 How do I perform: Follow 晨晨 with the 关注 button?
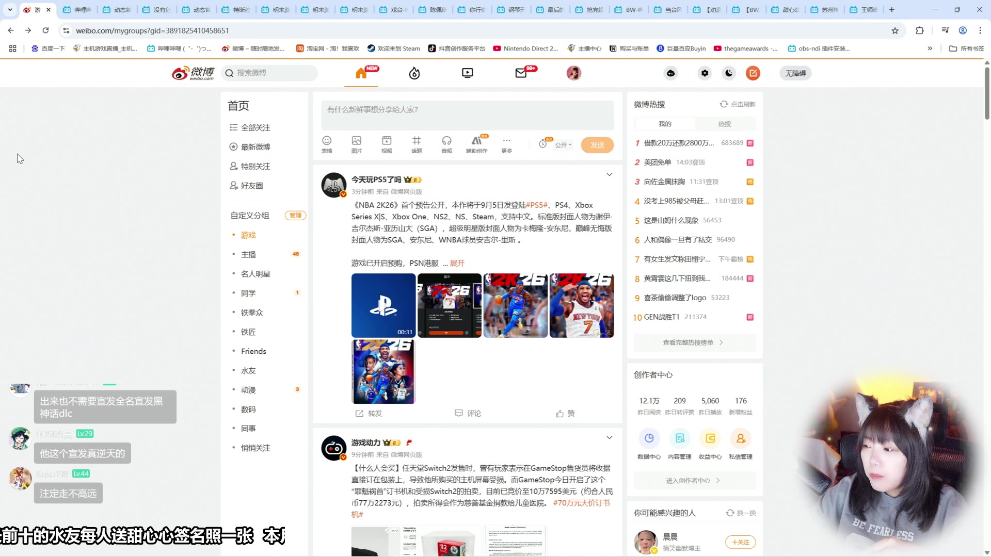click(740, 542)
